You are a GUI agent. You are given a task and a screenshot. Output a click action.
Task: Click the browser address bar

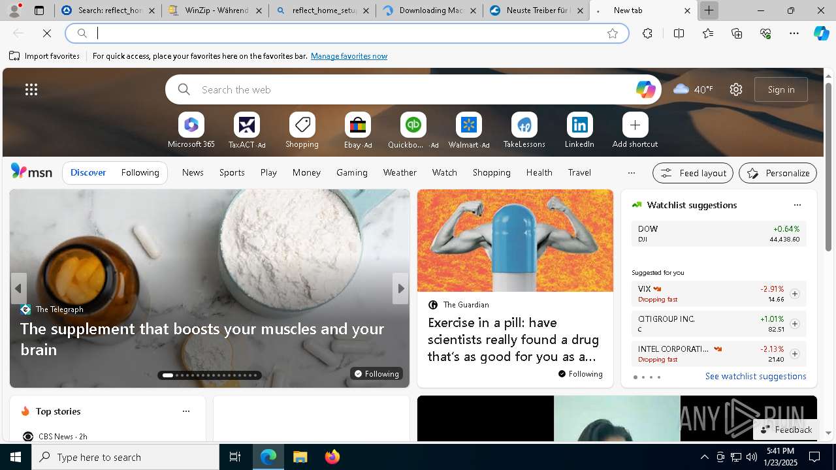point(346,33)
